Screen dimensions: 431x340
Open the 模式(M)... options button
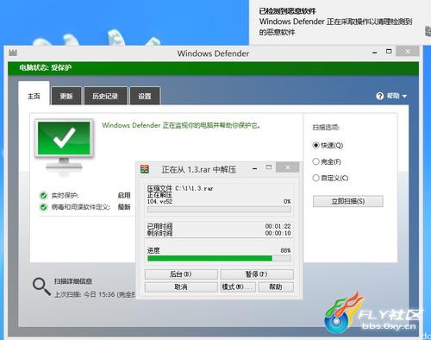pyautogui.click(x=238, y=286)
